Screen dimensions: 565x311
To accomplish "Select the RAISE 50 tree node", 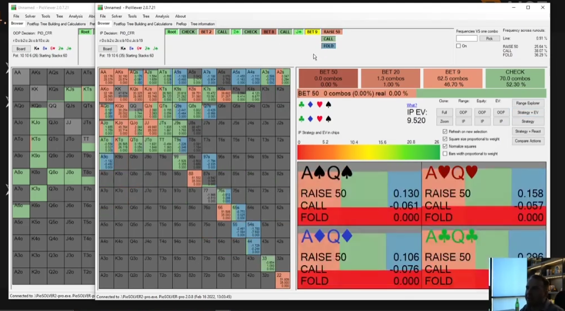I will point(332,32).
